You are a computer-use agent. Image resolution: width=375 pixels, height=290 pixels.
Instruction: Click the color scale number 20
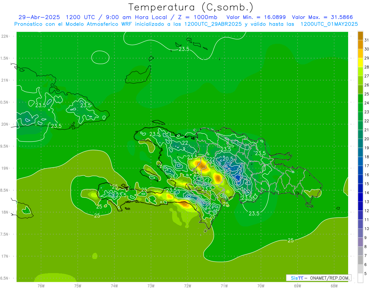click(x=367, y=139)
